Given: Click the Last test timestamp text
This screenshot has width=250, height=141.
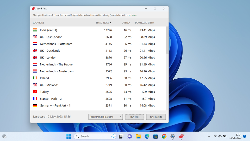Looking at the screenshot, I should pyautogui.click(x=52, y=116).
